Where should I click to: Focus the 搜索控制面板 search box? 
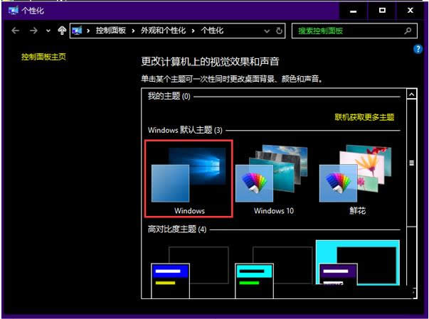[x=354, y=31]
